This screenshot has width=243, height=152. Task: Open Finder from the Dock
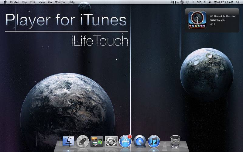click(x=68, y=141)
